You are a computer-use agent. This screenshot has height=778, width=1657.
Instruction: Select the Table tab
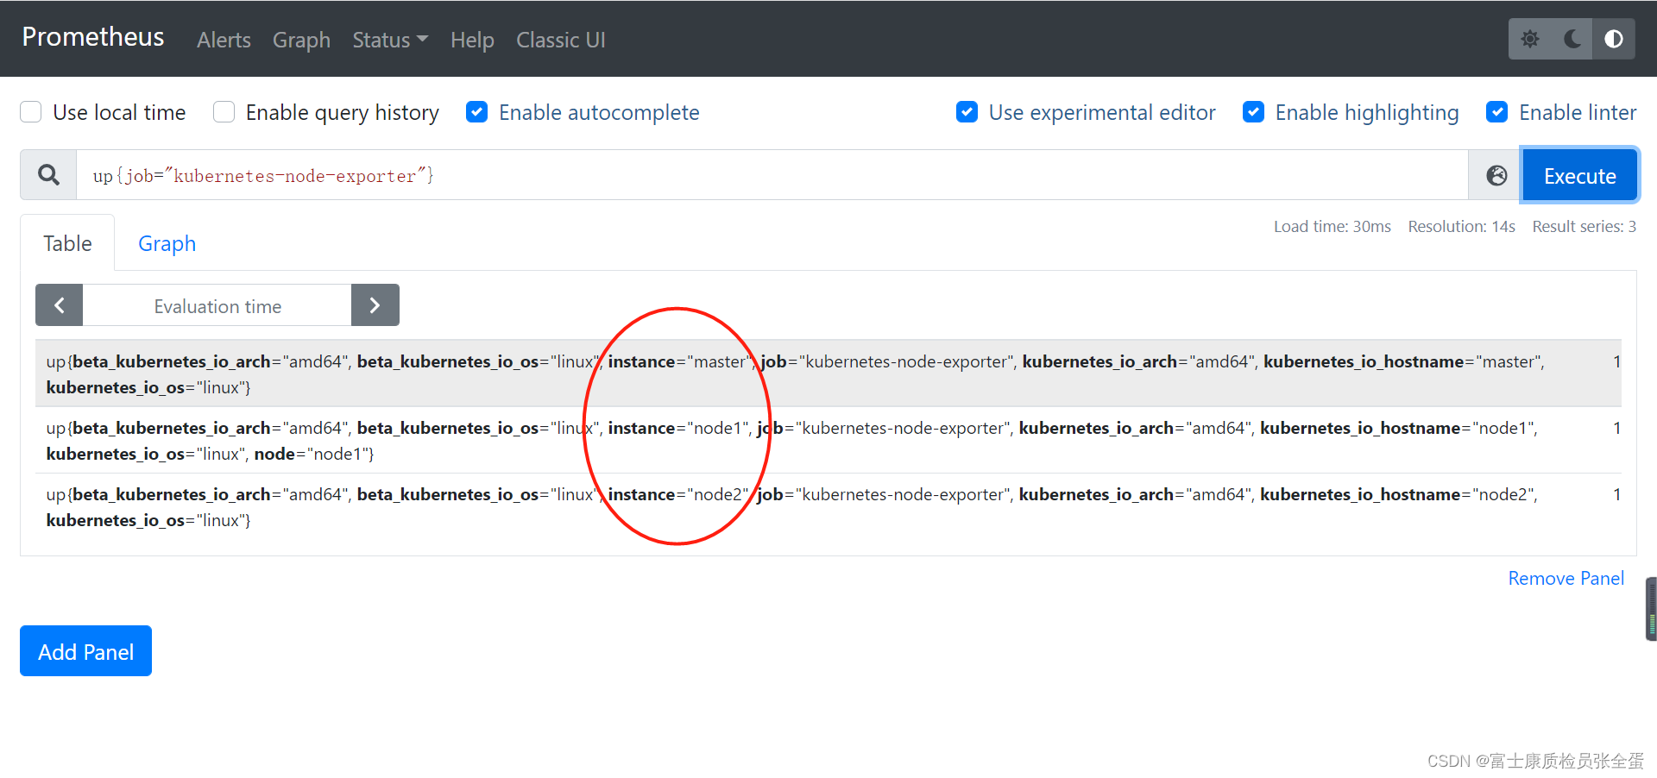pyautogui.click(x=67, y=243)
